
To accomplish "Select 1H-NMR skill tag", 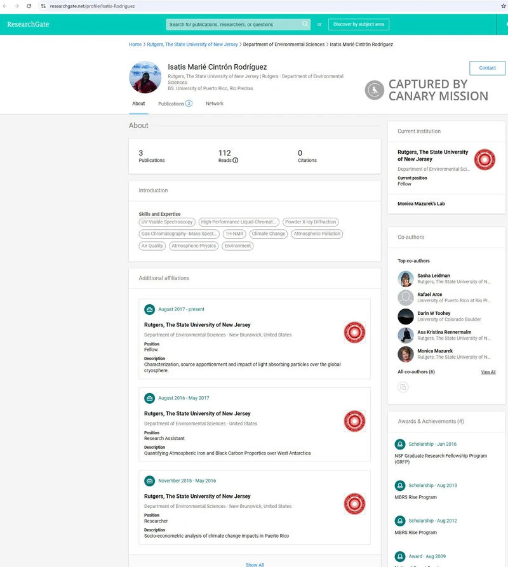I will pyautogui.click(x=234, y=234).
